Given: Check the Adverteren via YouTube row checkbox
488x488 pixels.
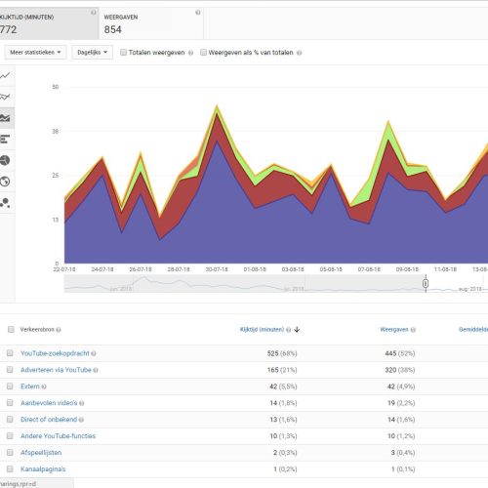Looking at the screenshot, I should coord(10,370).
